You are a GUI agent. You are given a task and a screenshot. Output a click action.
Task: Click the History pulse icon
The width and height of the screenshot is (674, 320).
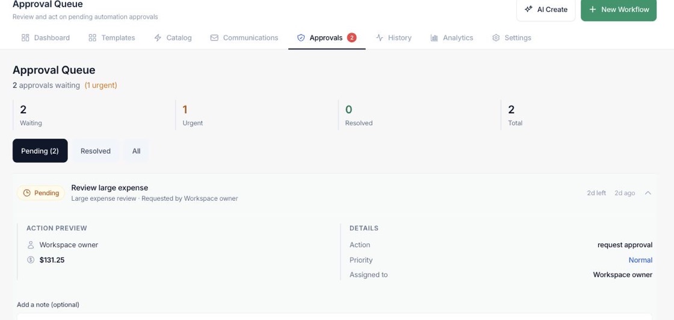click(x=379, y=38)
